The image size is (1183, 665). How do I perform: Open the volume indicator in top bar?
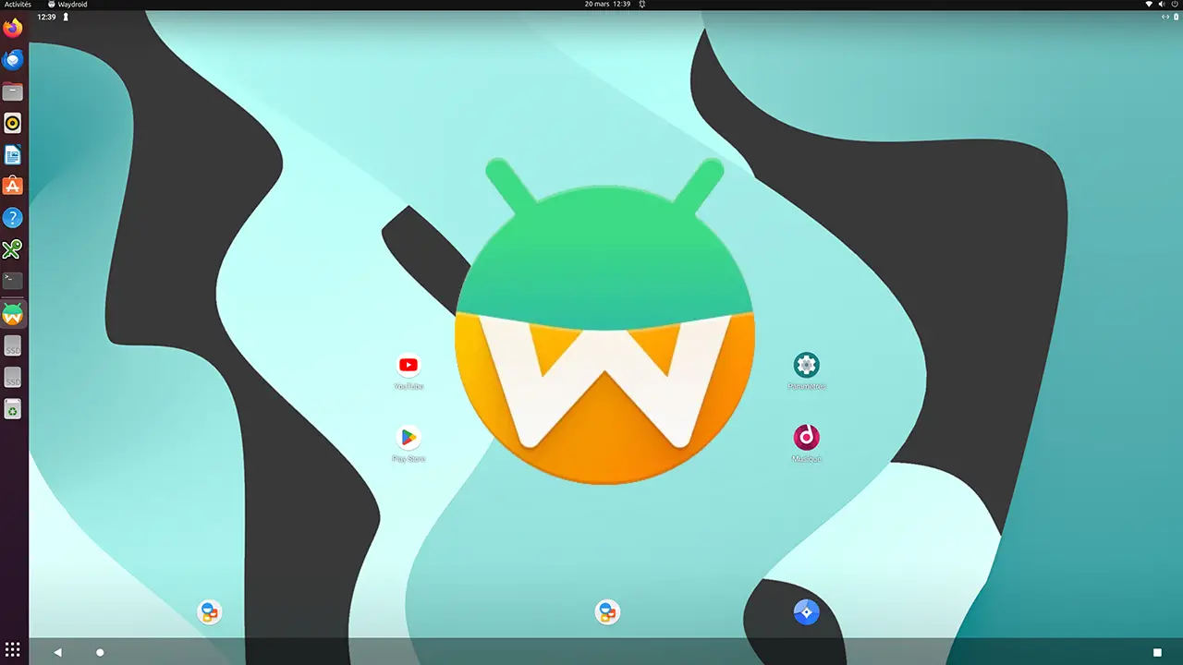1163,5
